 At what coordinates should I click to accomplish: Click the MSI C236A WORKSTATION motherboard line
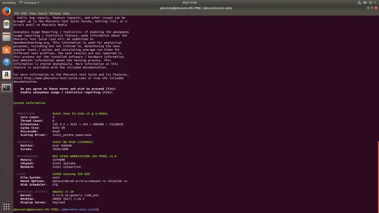coord(85,156)
